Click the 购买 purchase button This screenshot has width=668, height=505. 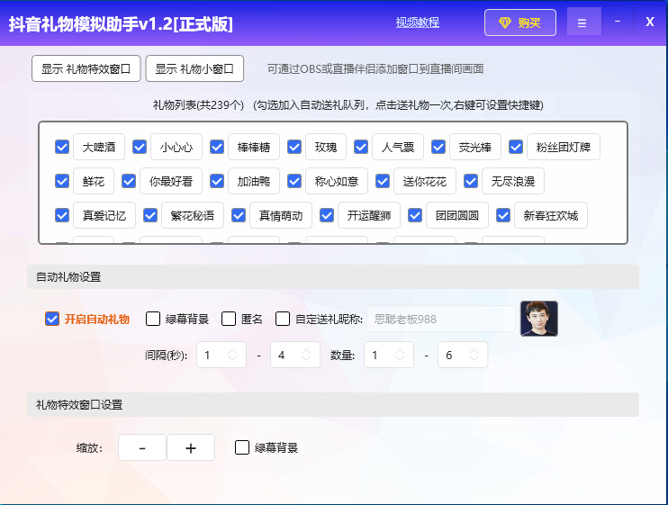(x=520, y=23)
